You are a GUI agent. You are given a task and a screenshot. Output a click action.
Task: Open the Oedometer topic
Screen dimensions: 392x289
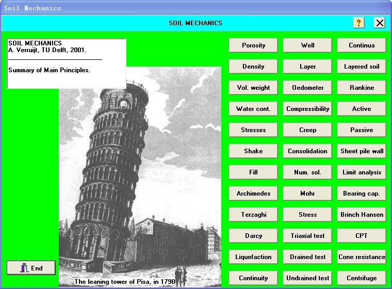[307, 88]
